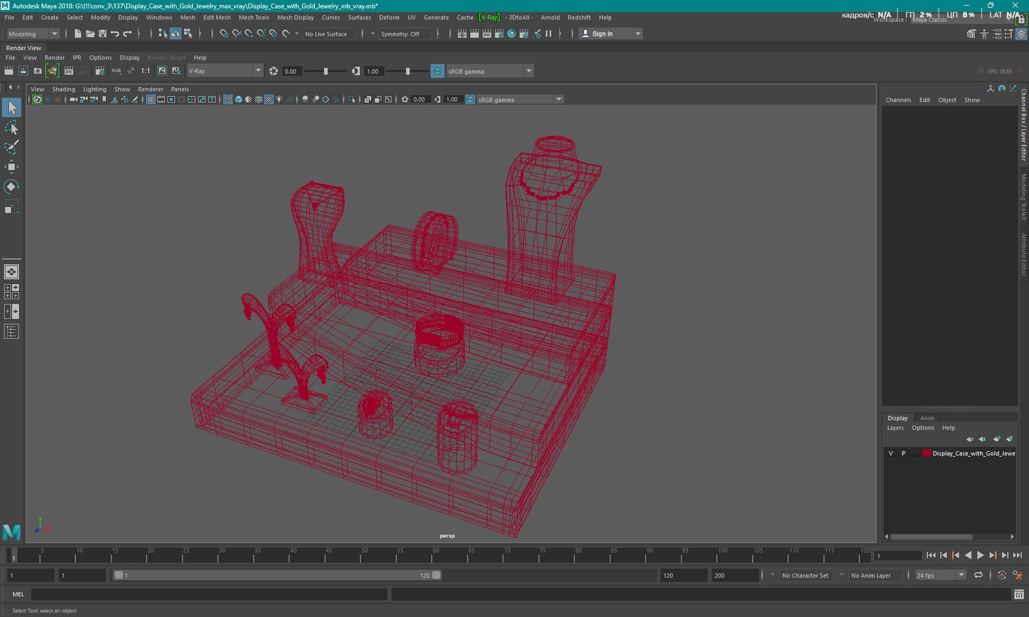Click the Scale tool in toolbox
This screenshot has width=1029, height=617.
11,207
